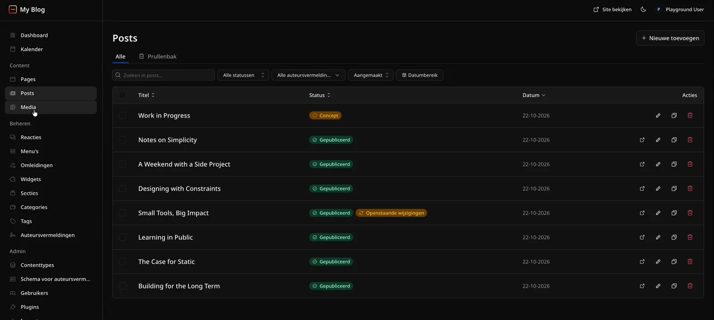Open the Alle statussen dropdown
Image resolution: width=714 pixels, height=320 pixels.
tap(243, 75)
